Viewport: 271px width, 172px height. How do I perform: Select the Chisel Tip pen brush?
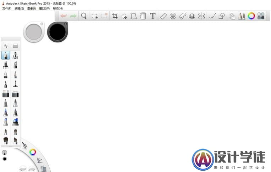pos(15,65)
